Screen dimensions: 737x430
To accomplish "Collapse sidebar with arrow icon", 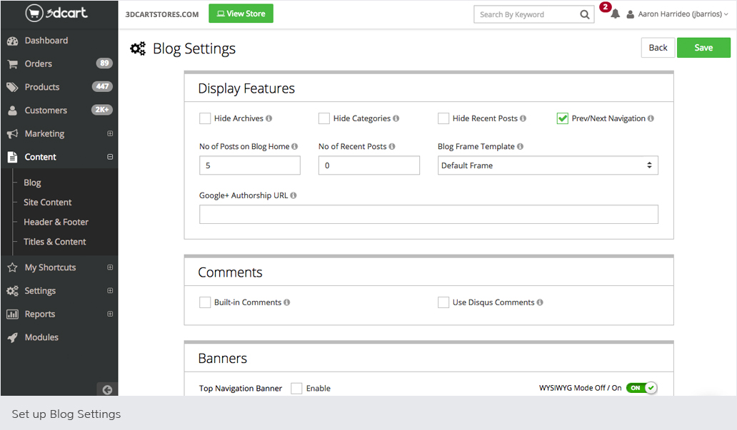I will tap(107, 389).
